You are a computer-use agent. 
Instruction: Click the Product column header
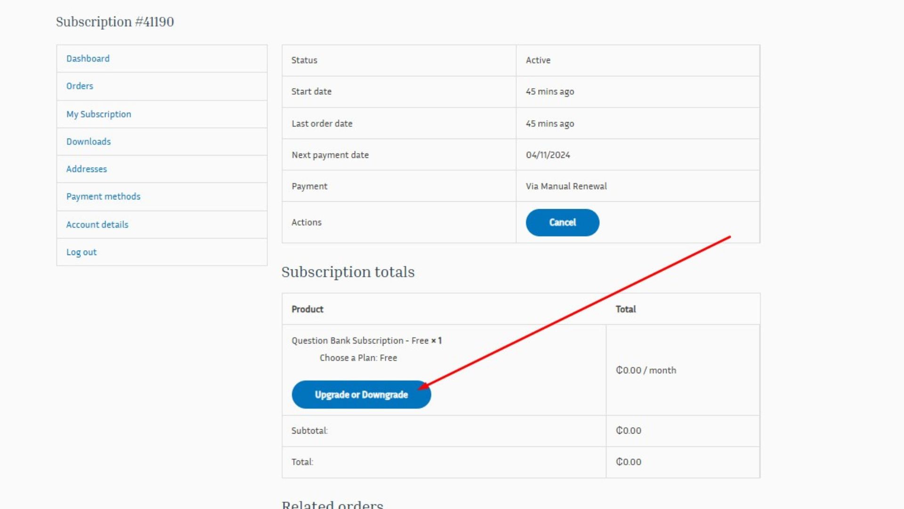307,309
